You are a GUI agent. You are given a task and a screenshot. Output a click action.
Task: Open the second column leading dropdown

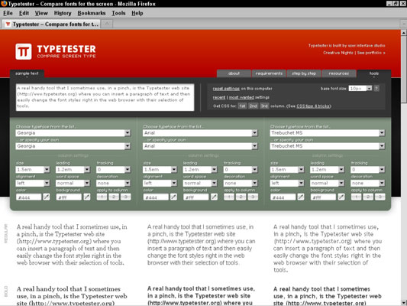pyautogui.click(x=214, y=170)
